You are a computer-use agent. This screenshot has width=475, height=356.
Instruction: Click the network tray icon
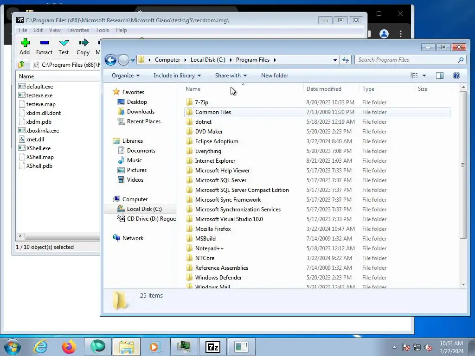coord(417,348)
